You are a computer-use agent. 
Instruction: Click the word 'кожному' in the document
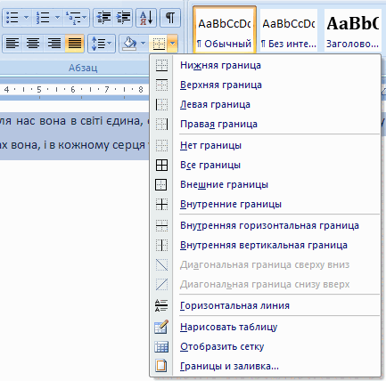tap(84, 145)
